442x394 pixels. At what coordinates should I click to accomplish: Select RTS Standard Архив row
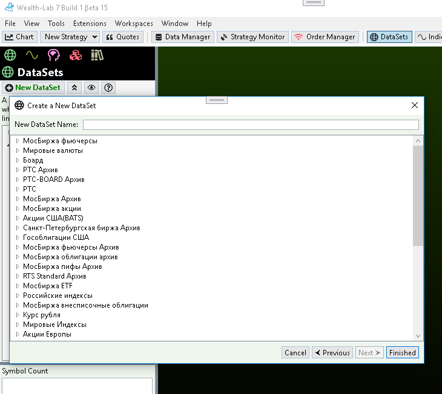click(54, 276)
